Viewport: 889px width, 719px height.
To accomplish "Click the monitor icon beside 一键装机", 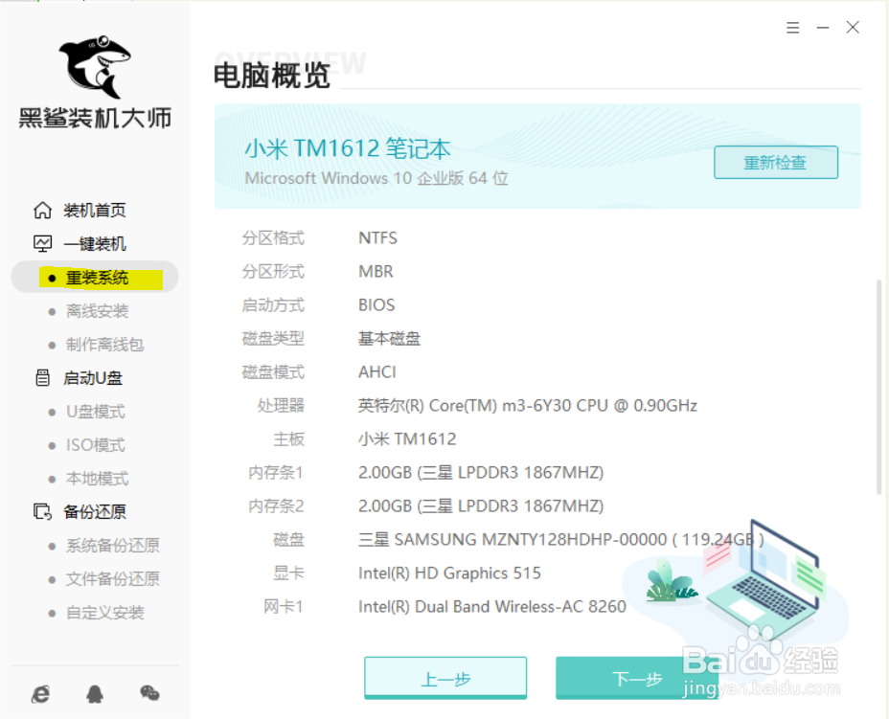I will pyautogui.click(x=42, y=243).
